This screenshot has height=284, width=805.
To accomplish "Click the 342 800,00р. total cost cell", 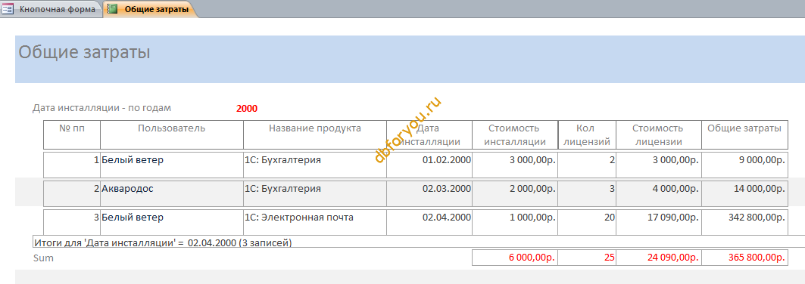I will (x=744, y=222).
